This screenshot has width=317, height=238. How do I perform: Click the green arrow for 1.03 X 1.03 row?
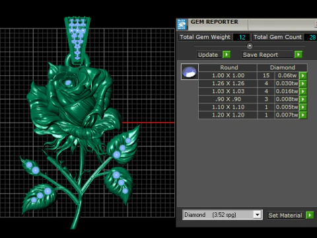pos(303,91)
